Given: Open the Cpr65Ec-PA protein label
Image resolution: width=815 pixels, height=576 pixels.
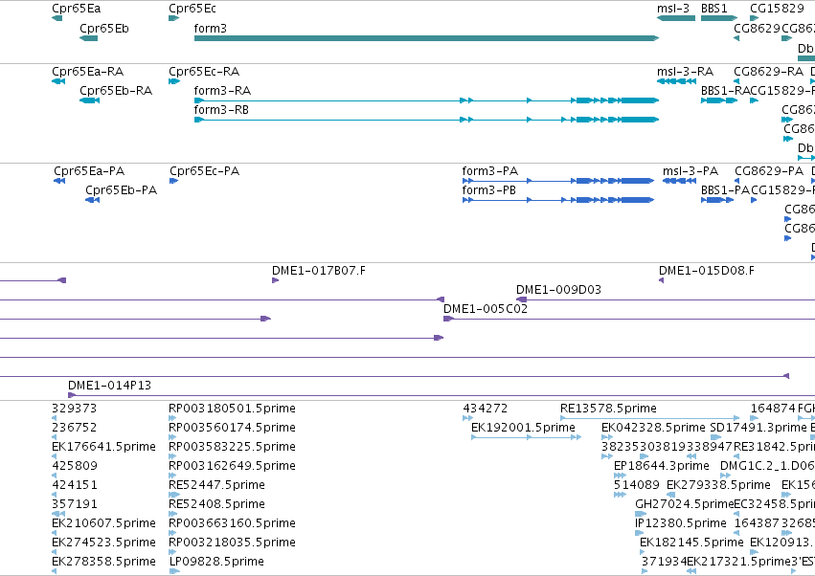Looking at the screenshot, I should 205,171.
